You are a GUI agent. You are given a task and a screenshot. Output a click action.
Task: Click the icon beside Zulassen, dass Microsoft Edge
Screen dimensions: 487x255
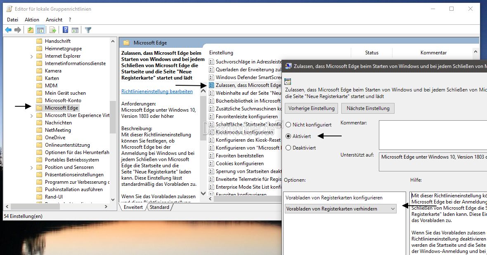click(x=211, y=85)
